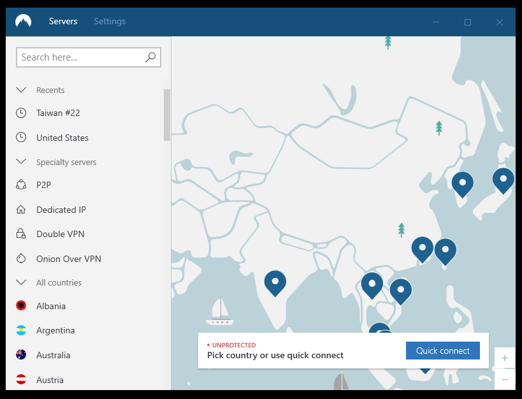Viewport: 522px width, 399px height.
Task: Zoom in the map with plus button
Action: (x=505, y=358)
